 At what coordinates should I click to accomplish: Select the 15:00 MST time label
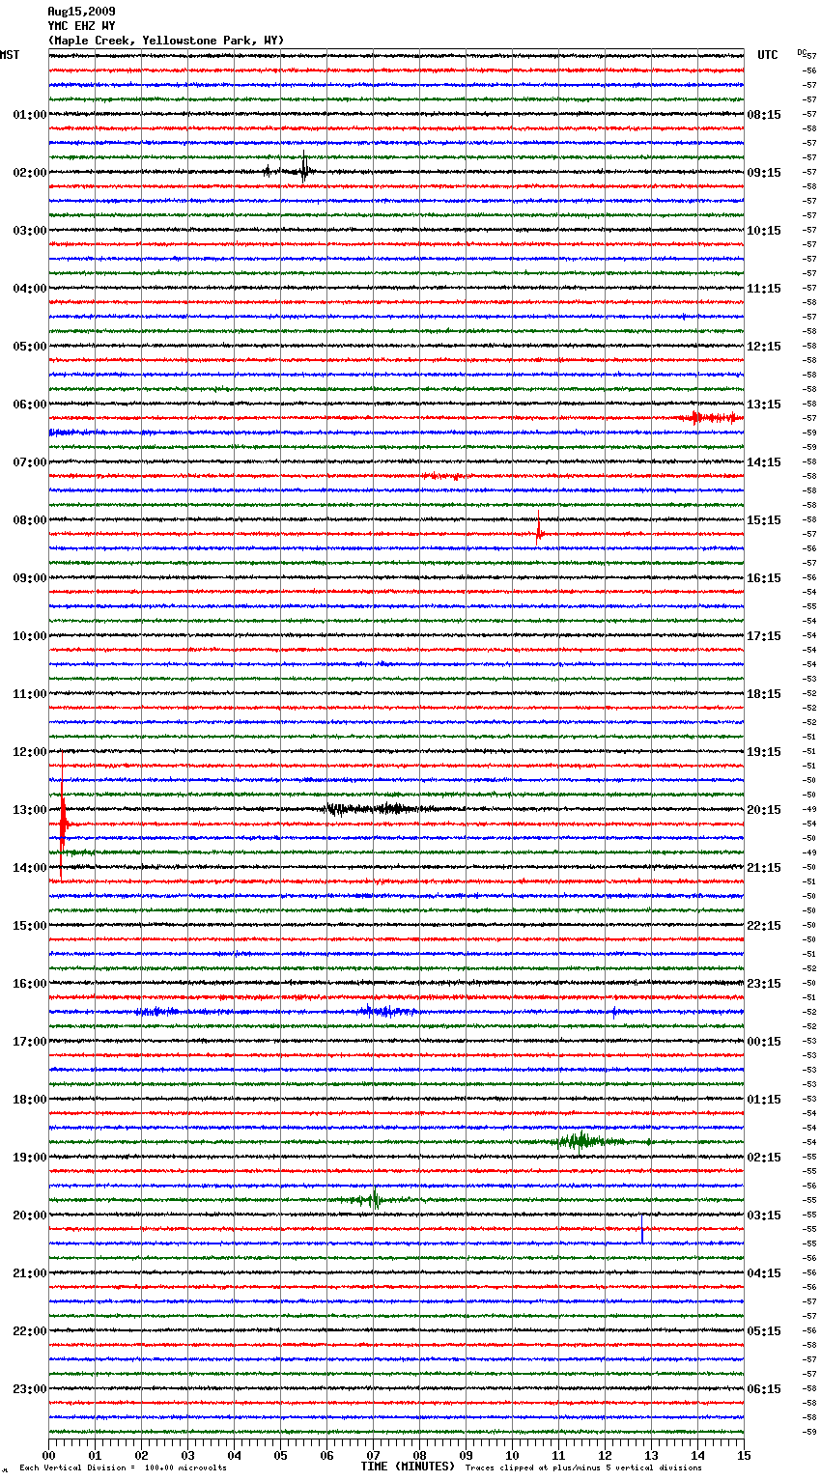pyautogui.click(x=30, y=926)
